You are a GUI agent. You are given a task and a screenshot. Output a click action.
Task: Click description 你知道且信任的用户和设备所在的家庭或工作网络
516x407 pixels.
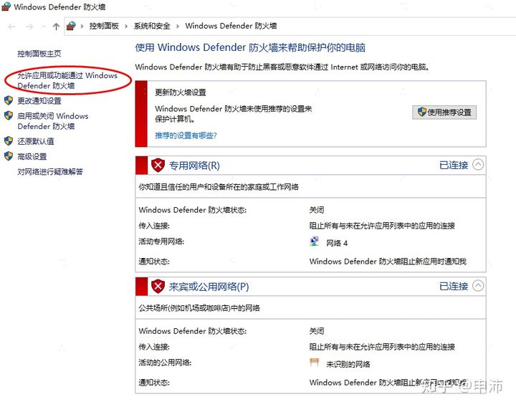click(219, 187)
